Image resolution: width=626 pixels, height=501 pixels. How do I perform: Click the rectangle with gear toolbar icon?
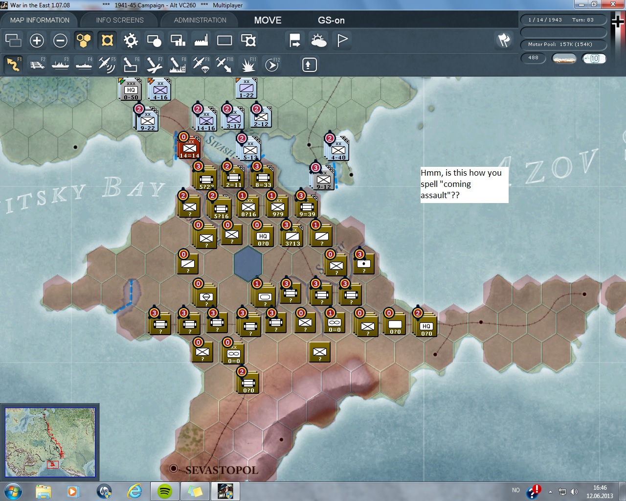coord(248,40)
